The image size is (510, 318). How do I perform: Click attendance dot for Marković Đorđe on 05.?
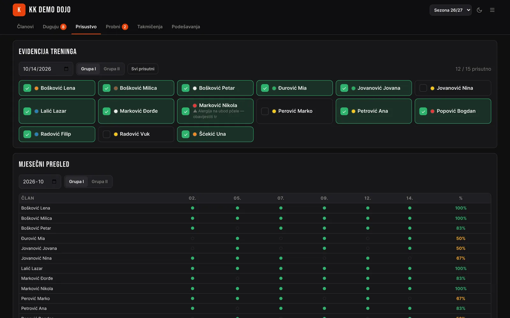(237, 278)
